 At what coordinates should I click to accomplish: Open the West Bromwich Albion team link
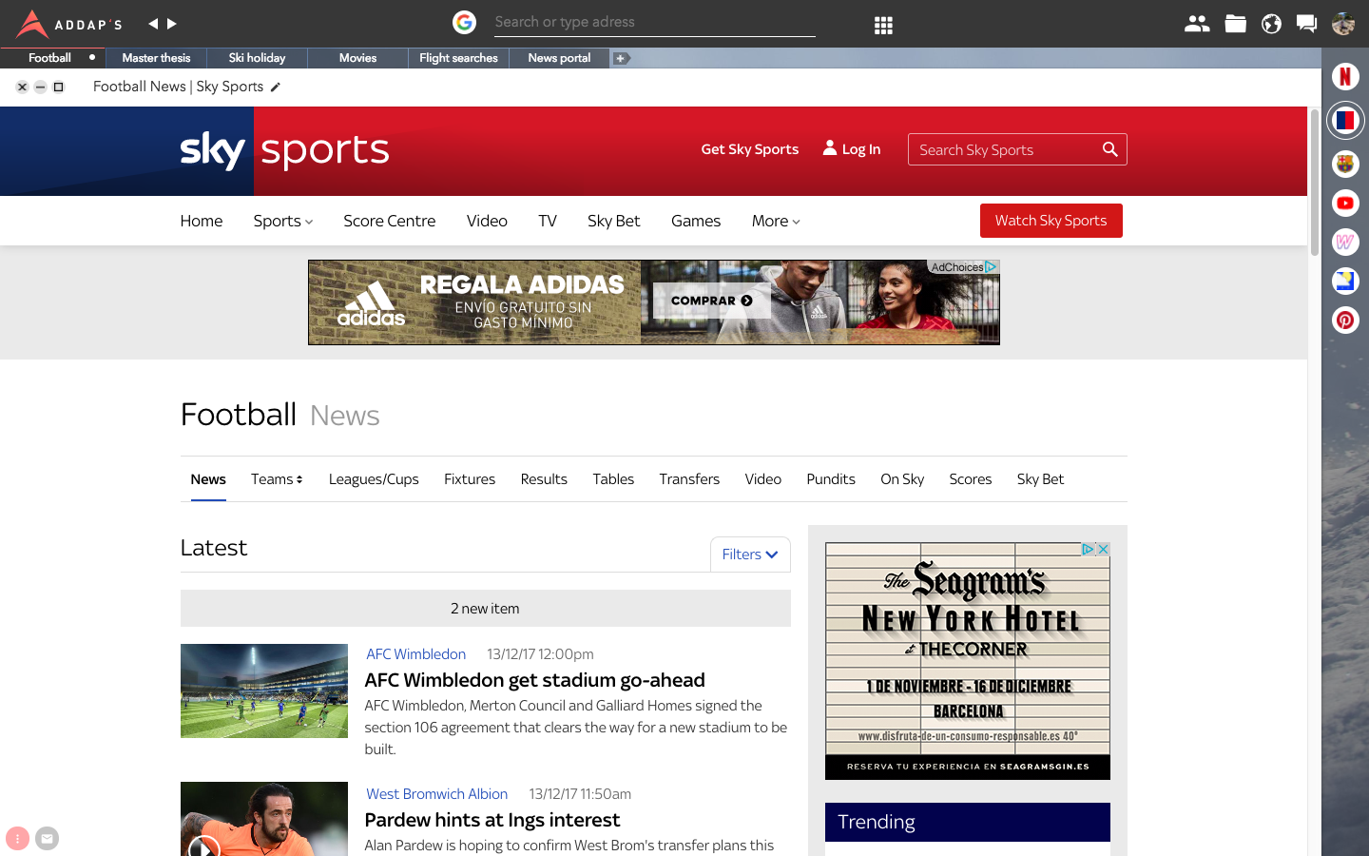point(436,794)
